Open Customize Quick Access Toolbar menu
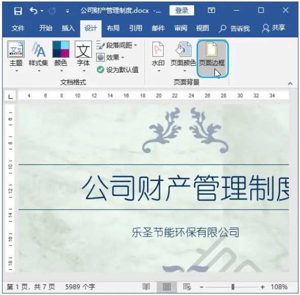 tap(67, 11)
